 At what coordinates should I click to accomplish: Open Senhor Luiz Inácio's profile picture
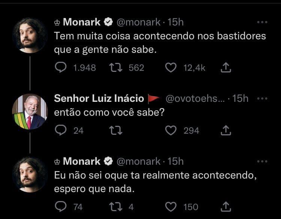(30, 112)
